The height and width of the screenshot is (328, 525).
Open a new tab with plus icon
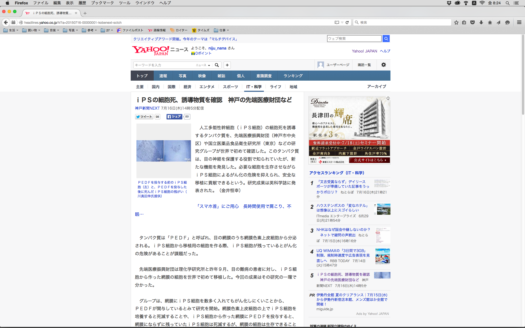click(85, 13)
